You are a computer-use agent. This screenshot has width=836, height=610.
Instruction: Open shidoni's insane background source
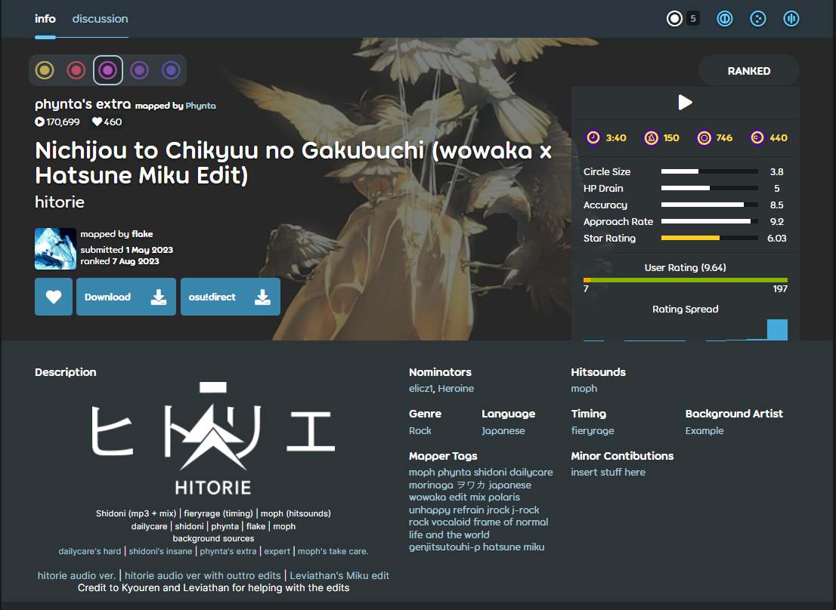tap(160, 551)
